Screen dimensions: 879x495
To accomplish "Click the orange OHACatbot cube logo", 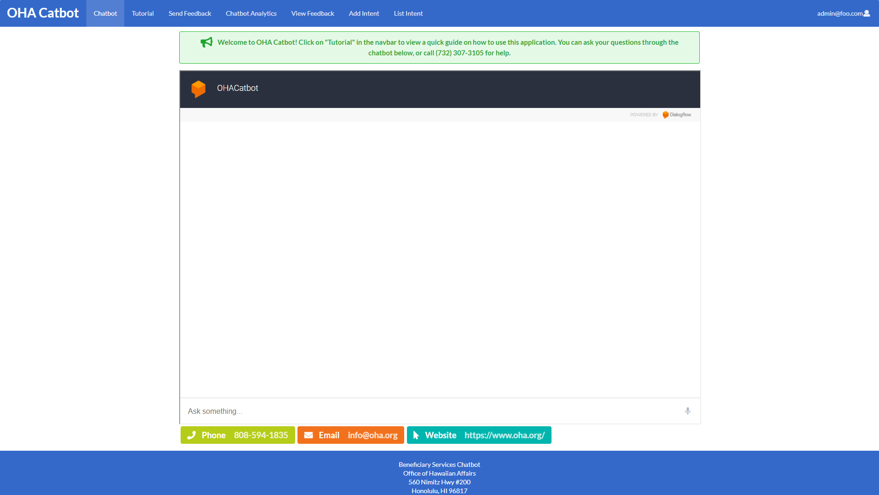I will click(198, 89).
